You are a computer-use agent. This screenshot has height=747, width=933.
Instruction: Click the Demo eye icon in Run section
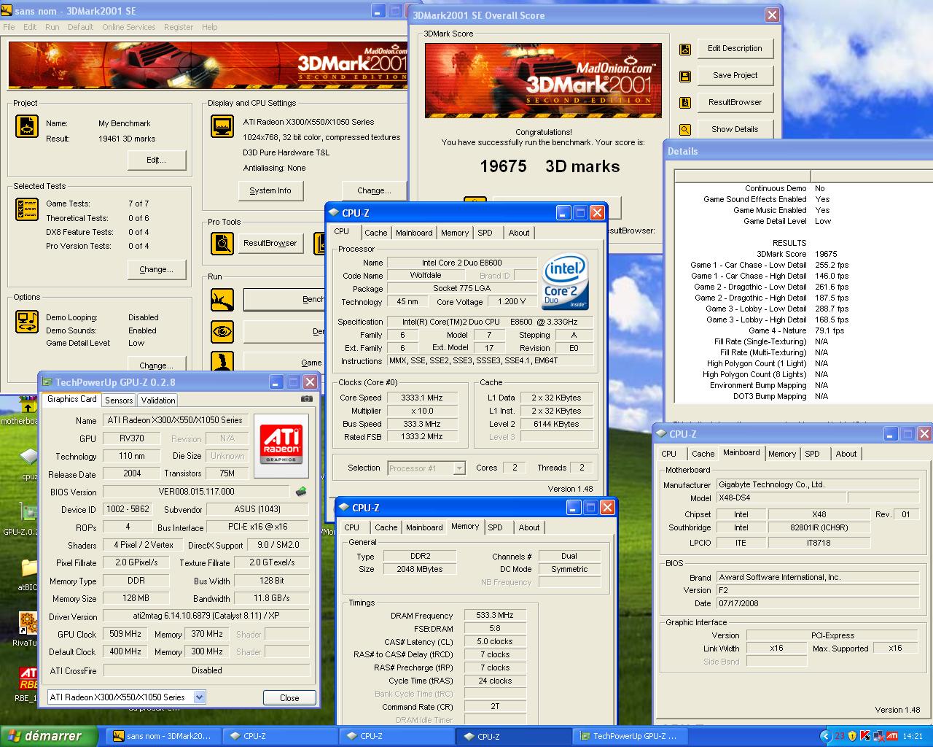tap(222, 331)
